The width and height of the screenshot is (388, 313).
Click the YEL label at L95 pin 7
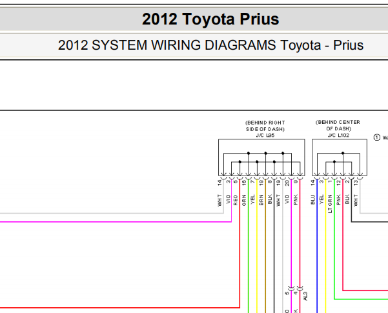(252, 199)
